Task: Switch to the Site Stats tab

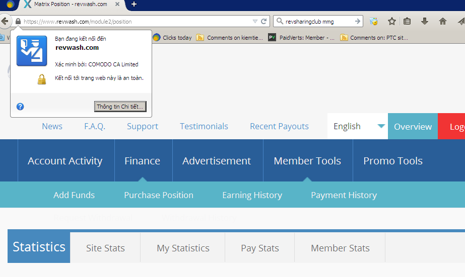Action: click(105, 248)
